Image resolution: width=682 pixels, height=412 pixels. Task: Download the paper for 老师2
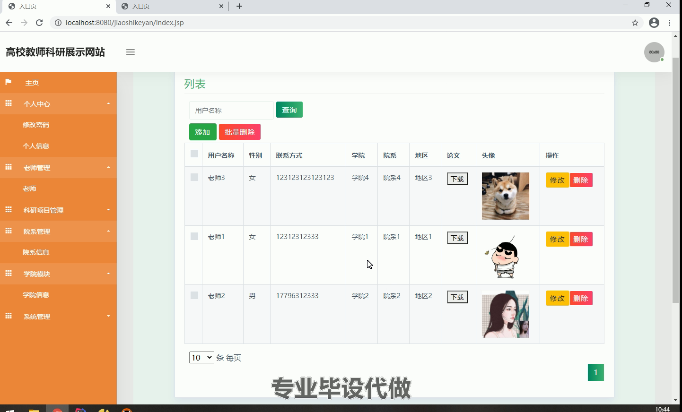coord(457,297)
